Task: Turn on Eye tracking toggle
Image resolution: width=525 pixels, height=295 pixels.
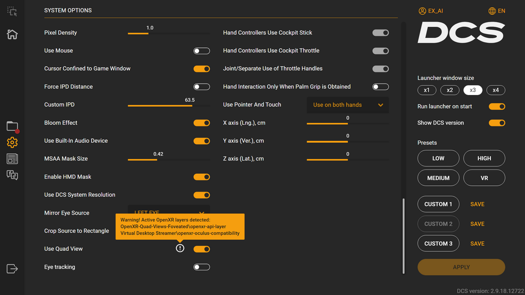Action: (202, 267)
